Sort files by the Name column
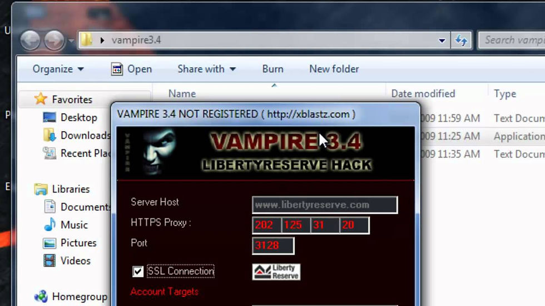 click(x=182, y=94)
